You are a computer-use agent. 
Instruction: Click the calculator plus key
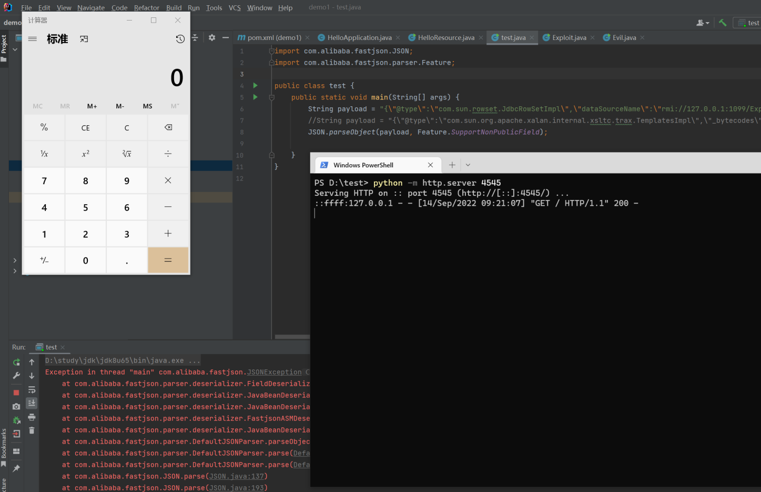click(x=168, y=234)
